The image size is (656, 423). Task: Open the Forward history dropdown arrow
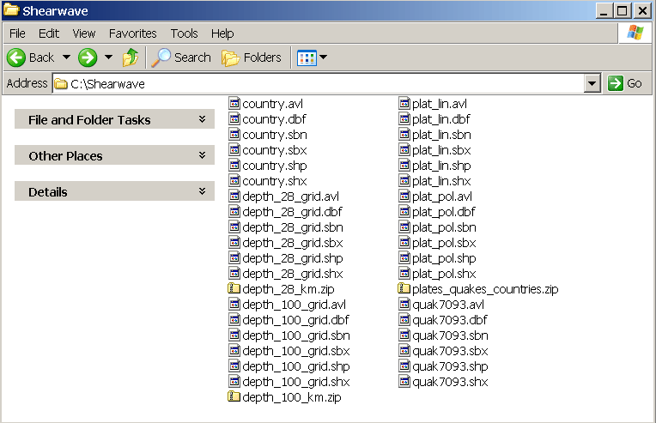click(108, 57)
